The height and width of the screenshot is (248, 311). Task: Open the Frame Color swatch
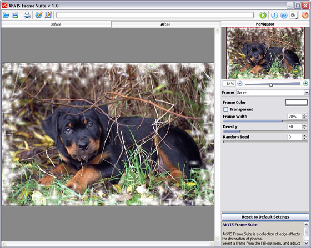coord(296,103)
